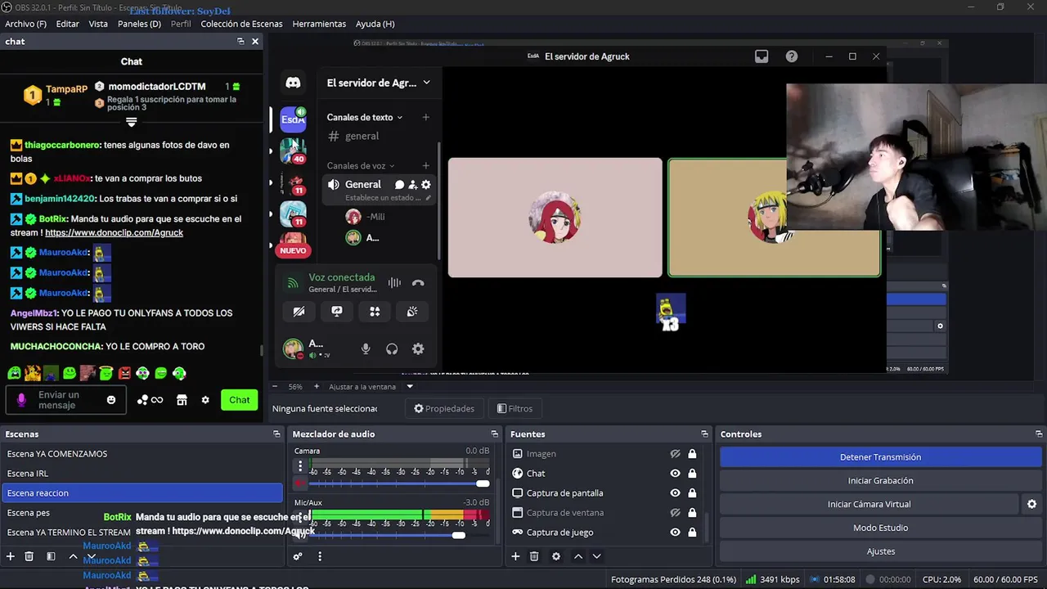Create channel in Canales de texto
This screenshot has height=589, width=1047.
425,117
